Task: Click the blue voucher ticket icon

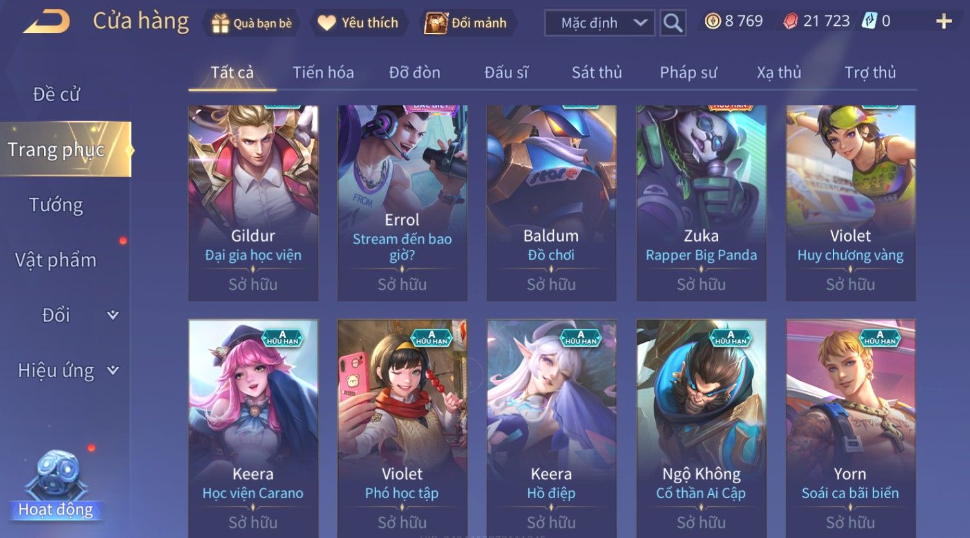Action: pos(870,21)
